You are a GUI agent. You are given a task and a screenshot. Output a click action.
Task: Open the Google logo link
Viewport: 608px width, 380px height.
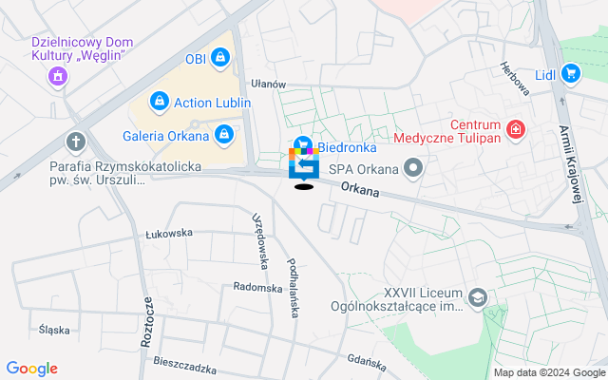[32, 369]
